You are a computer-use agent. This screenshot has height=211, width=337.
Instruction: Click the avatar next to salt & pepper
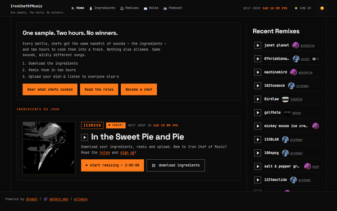pyautogui.click(x=307, y=167)
